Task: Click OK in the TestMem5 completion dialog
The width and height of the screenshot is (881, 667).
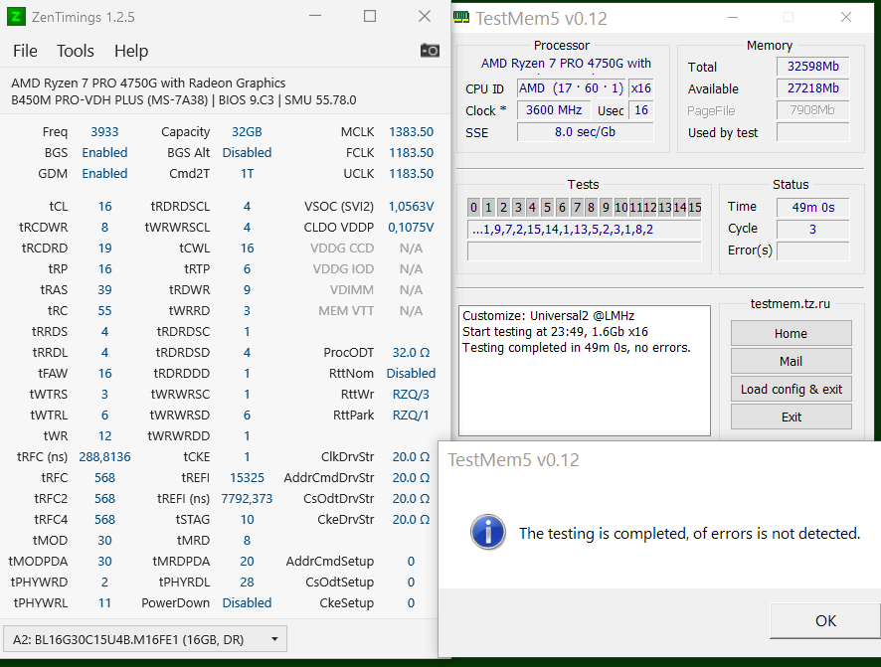Action: [x=825, y=620]
